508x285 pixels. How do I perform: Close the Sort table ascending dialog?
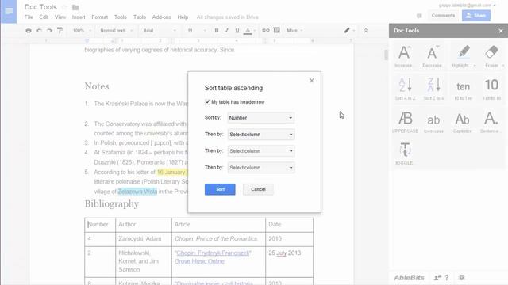(x=311, y=81)
